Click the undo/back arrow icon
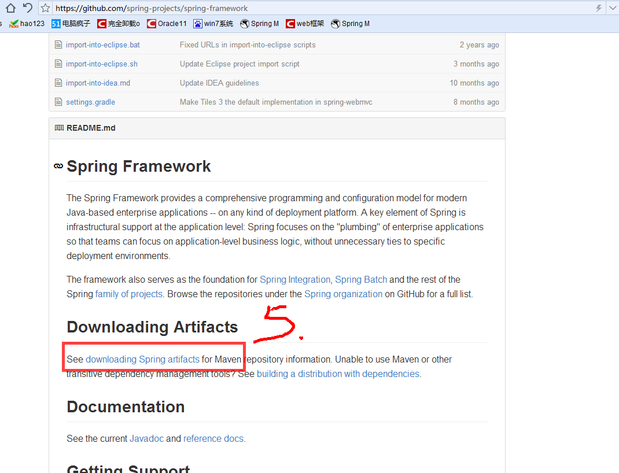619x473 pixels. [x=27, y=8]
